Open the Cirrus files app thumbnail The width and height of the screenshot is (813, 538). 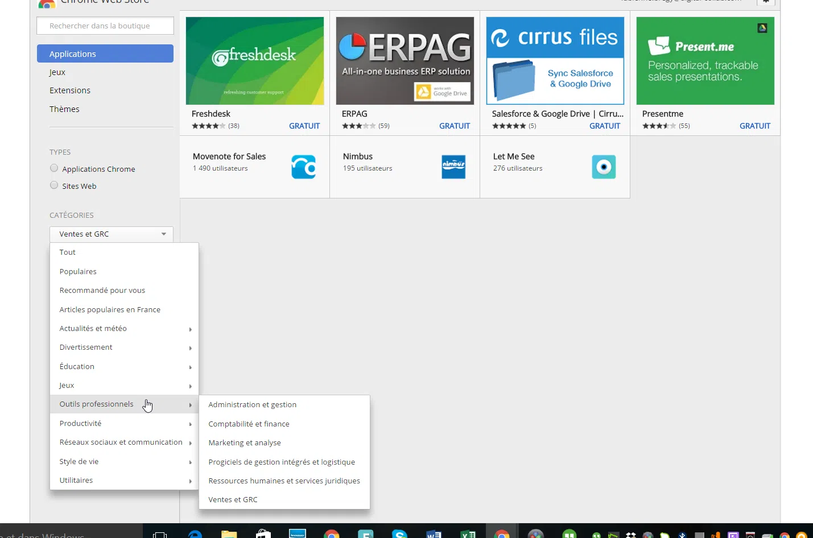(555, 61)
